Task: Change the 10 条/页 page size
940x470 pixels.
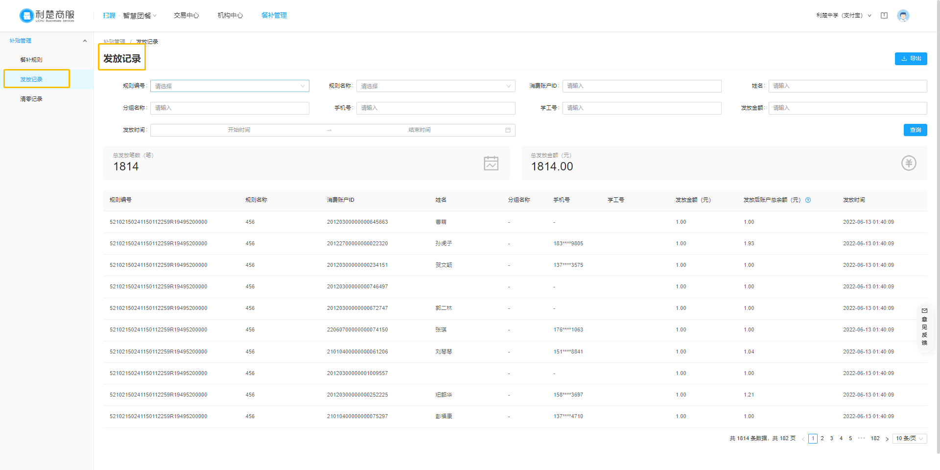Action: (910, 439)
